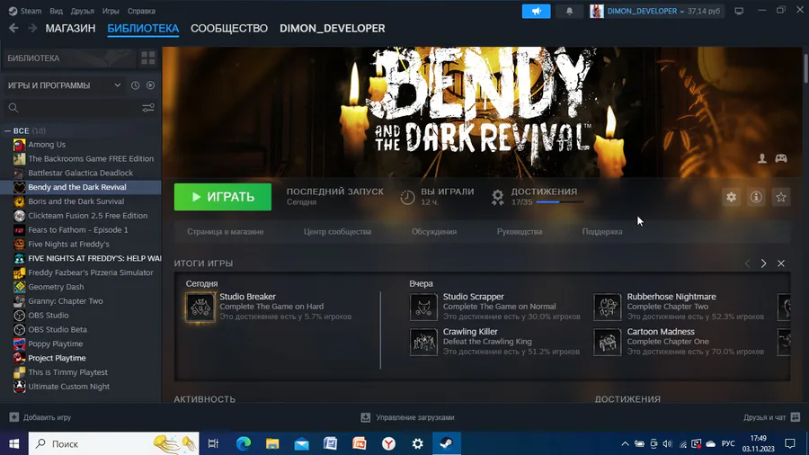
Task: Open the Игры menu
Action: [x=111, y=11]
